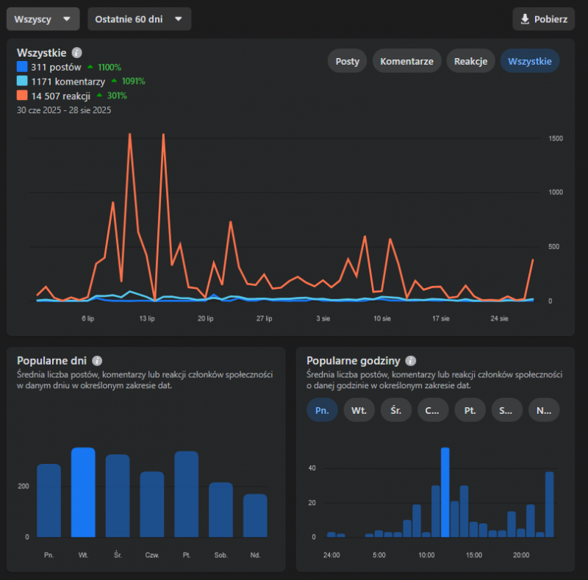Show only Posty in the chart
The height and width of the screenshot is (580, 588).
(x=348, y=61)
